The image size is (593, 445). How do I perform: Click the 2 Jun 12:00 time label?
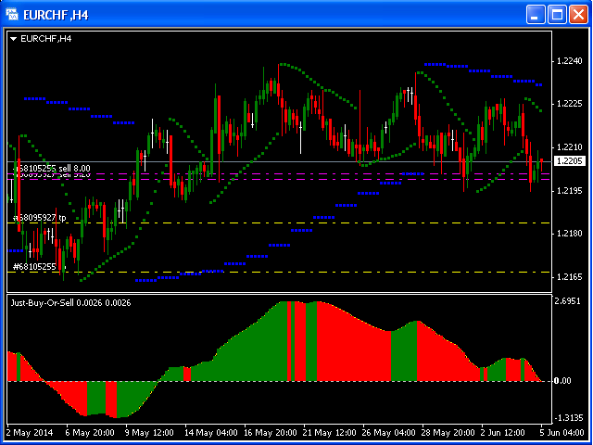(503, 432)
